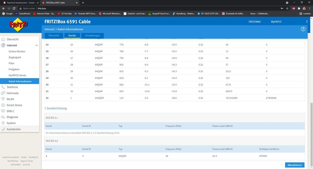Viewport: 313px width, 169px height.
Task: Open the MyFRITZ! link in header
Action: click(x=276, y=22)
